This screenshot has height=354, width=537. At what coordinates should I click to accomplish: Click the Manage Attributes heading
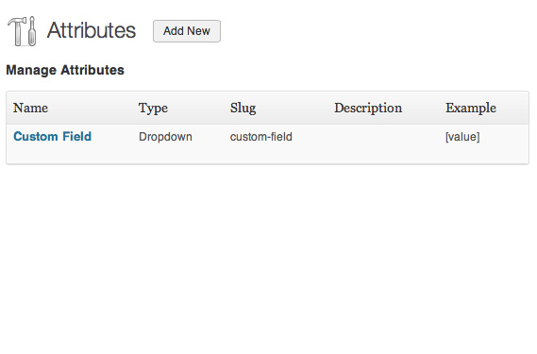65,70
